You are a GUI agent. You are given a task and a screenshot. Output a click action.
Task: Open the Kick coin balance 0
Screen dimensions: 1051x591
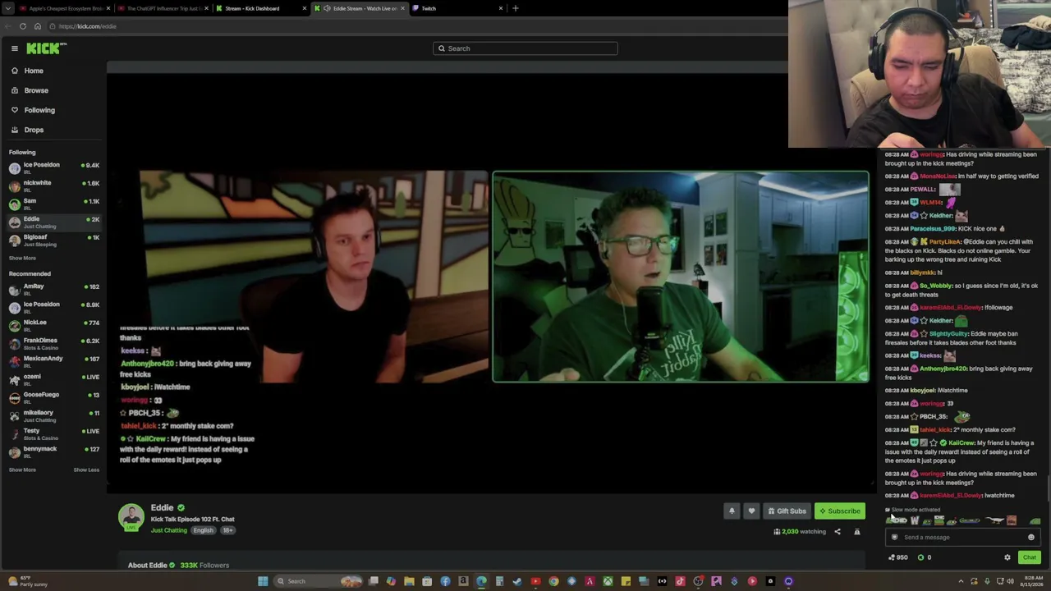coord(925,557)
